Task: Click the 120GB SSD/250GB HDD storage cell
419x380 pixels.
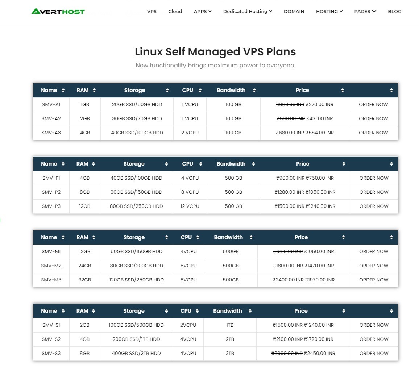Action: tap(137, 280)
